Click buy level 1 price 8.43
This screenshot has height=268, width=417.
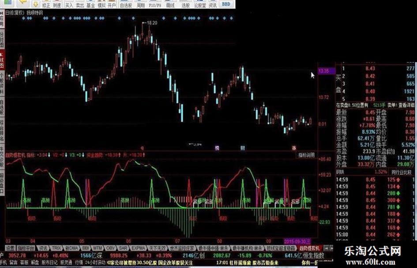point(370,69)
